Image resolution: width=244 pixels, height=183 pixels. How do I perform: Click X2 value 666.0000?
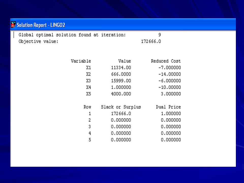pos(121,74)
